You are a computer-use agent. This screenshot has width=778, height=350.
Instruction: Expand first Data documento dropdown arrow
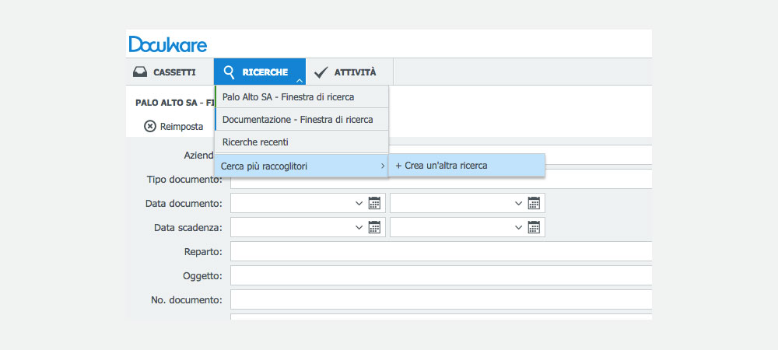pyautogui.click(x=359, y=203)
